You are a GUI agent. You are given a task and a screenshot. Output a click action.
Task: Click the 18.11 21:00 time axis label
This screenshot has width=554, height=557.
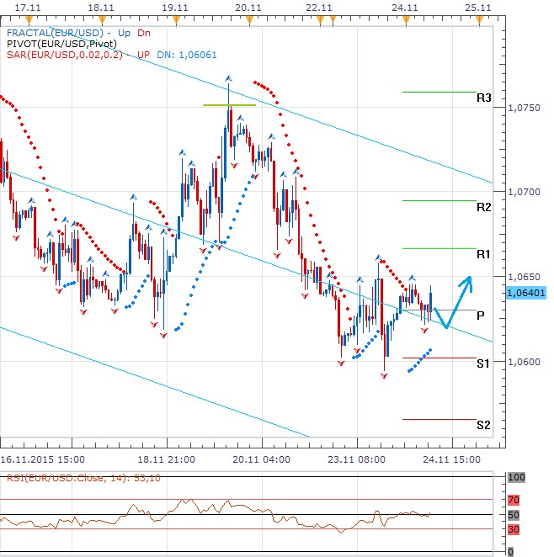167,459
